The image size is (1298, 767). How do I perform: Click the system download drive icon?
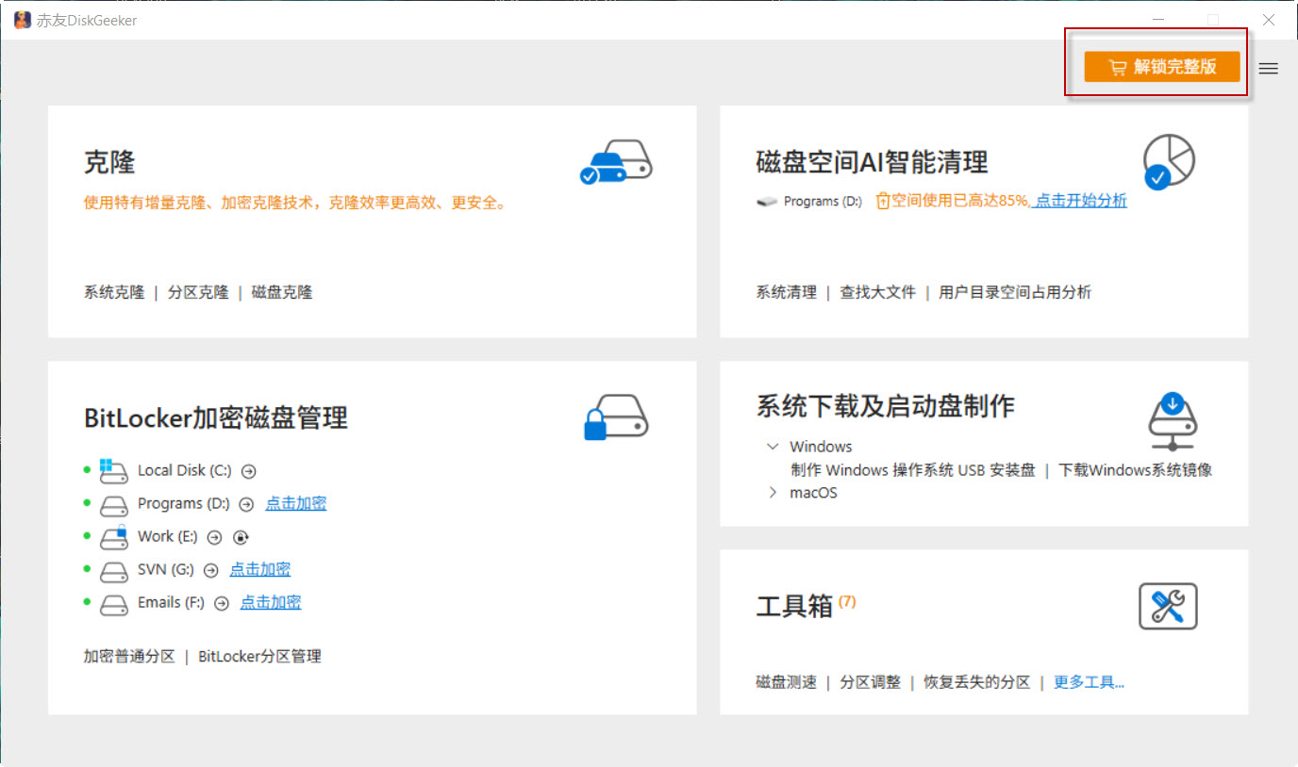tap(1172, 421)
